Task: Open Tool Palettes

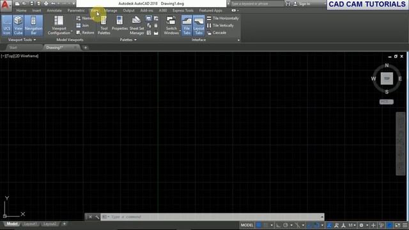Action: pos(104,26)
